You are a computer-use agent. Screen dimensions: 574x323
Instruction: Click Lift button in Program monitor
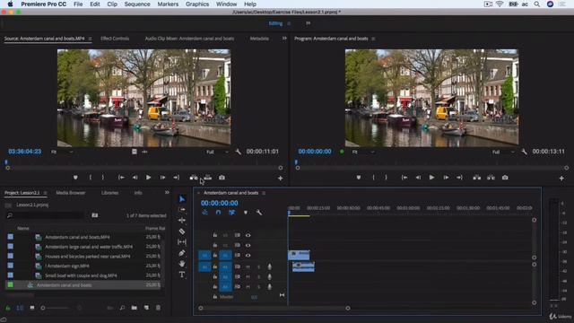pyautogui.click(x=476, y=178)
